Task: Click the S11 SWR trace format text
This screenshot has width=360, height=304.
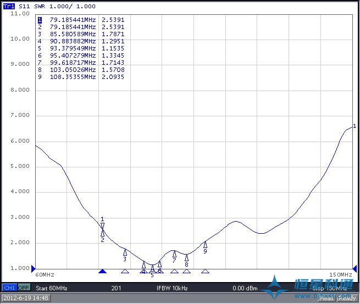Action: click(x=57, y=6)
